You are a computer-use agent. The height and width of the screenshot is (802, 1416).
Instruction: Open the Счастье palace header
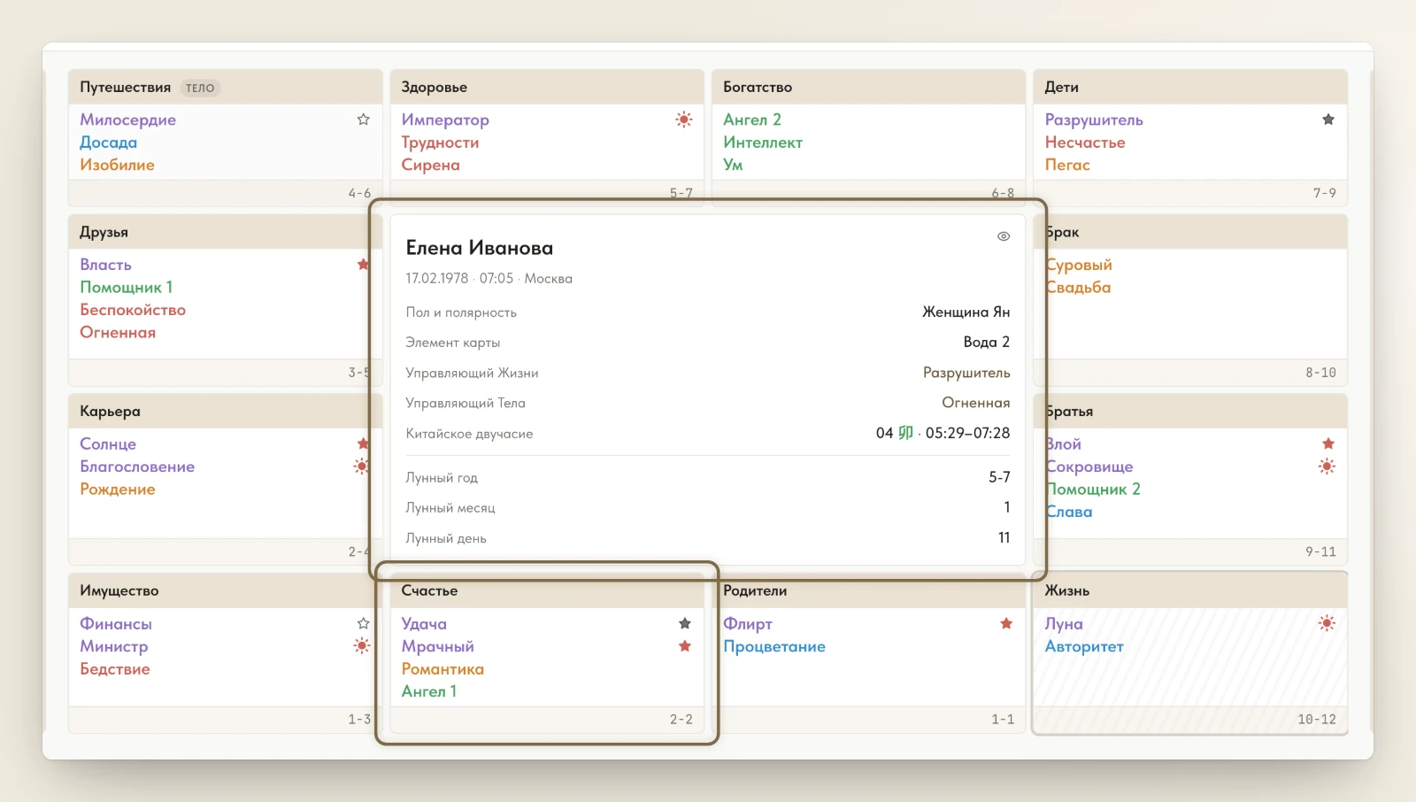coord(547,590)
